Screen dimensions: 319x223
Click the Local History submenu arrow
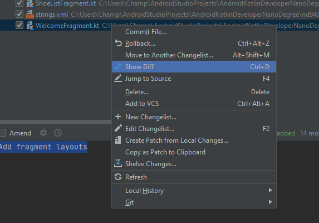[x=270, y=190]
